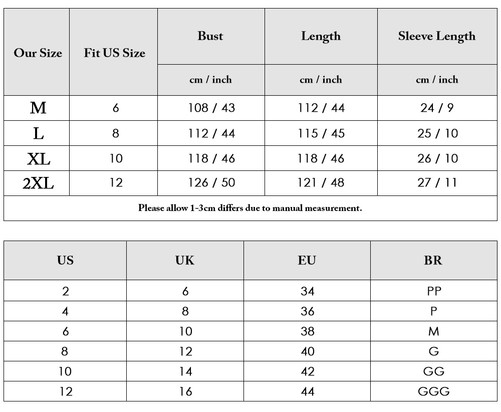Select BR size 'PP' cell

tap(434, 291)
